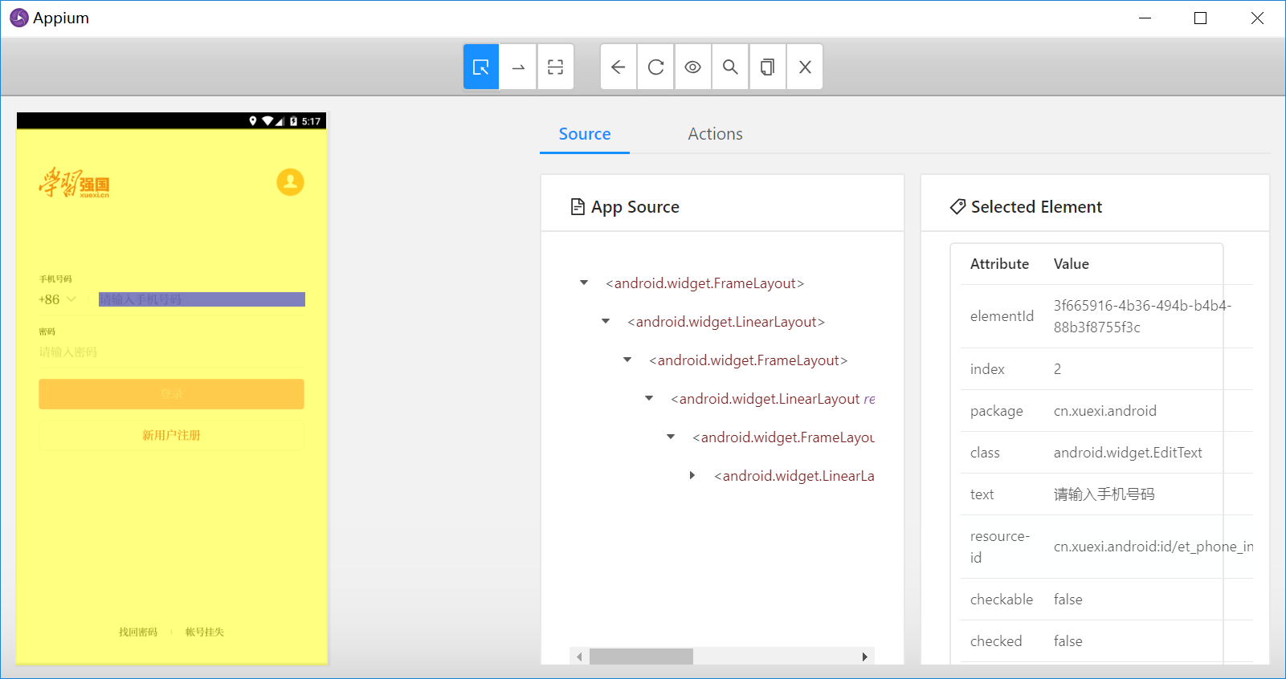Click the Value column header

click(x=1071, y=264)
